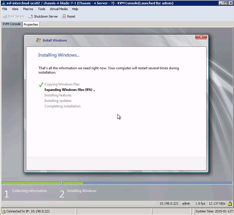
Task: Click the 10.198.0.221 status field
Action: click(x=169, y=203)
